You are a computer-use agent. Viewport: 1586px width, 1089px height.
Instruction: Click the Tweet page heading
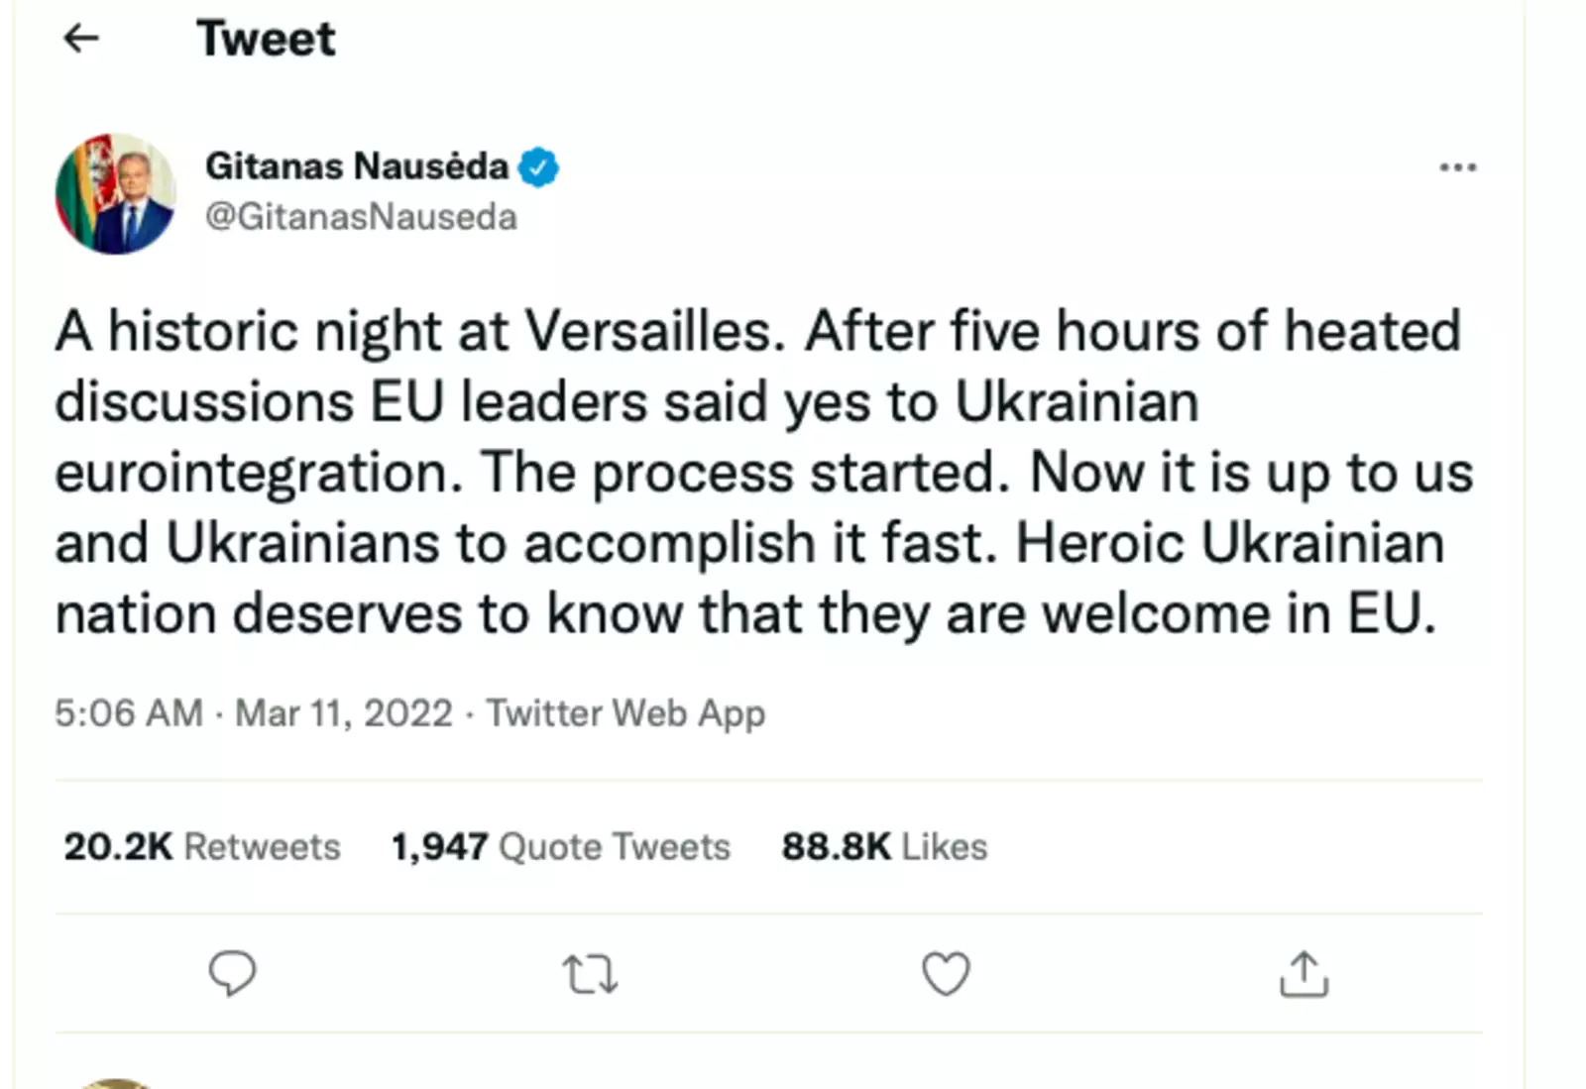266,40
